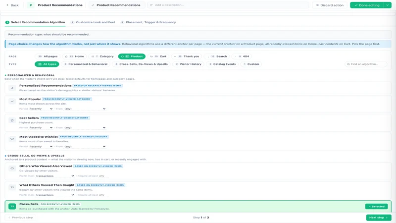Filter page by 404

click(x=242, y=56)
